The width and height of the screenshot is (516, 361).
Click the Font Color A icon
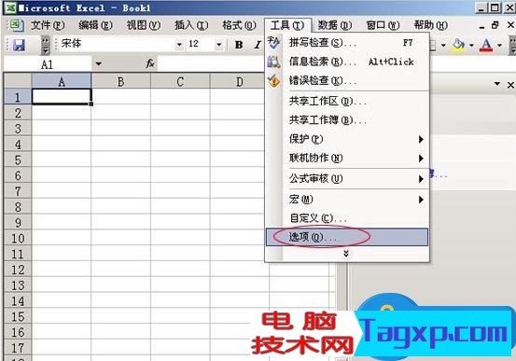486,45
